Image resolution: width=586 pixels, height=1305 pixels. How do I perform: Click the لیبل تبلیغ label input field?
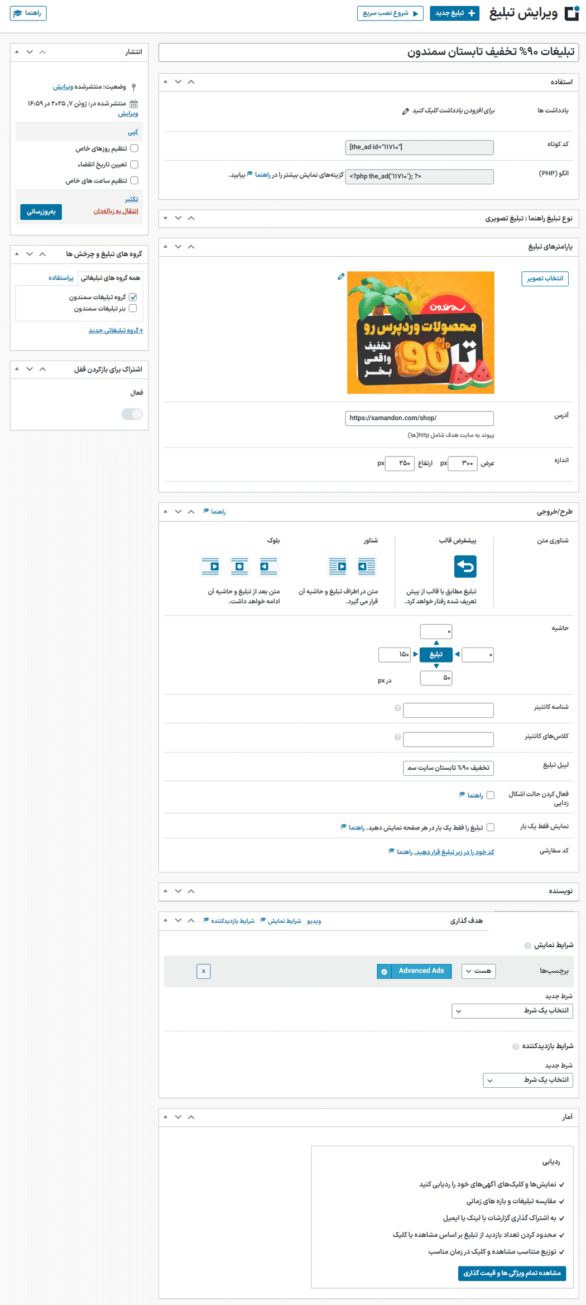click(x=448, y=769)
